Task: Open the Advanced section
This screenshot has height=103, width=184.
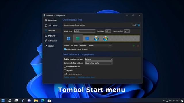Action: 51,41
